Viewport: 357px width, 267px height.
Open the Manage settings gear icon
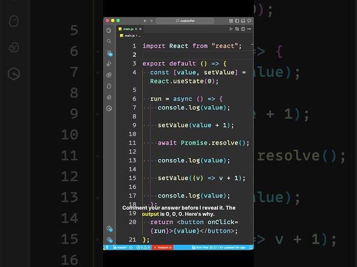click(x=109, y=240)
